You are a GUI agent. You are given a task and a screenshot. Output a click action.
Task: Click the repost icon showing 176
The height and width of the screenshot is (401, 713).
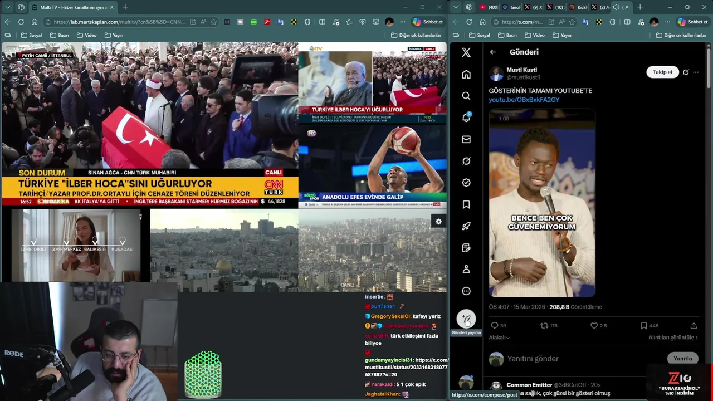[549, 325]
